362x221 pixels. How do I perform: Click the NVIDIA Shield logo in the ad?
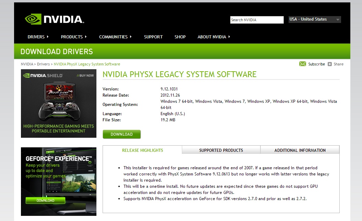[43, 76]
